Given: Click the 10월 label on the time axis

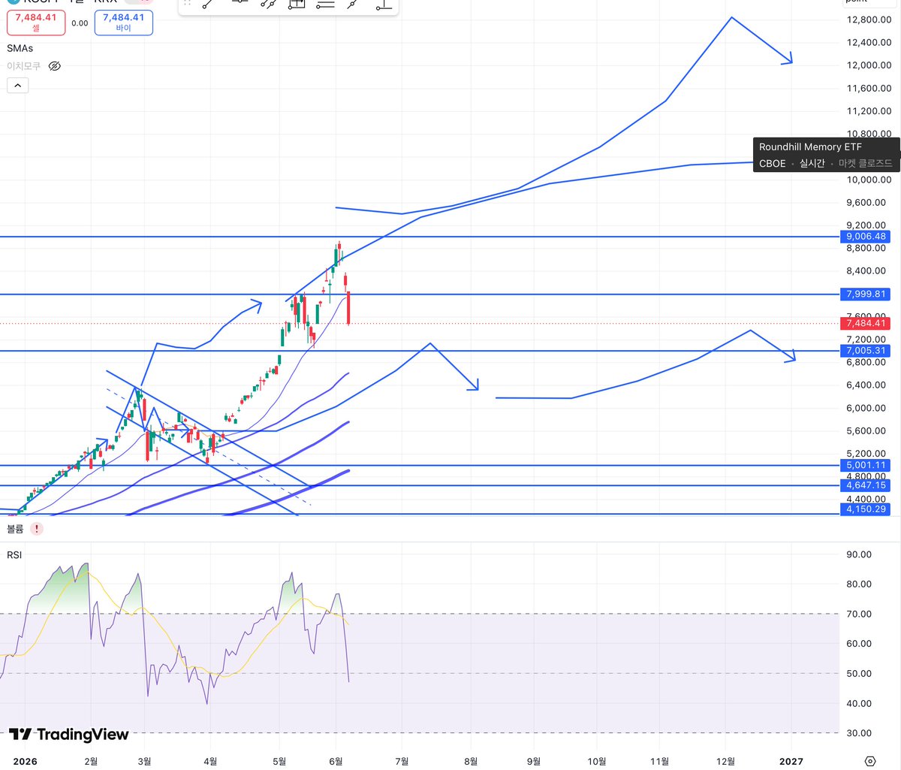Looking at the screenshot, I should pos(597,761).
